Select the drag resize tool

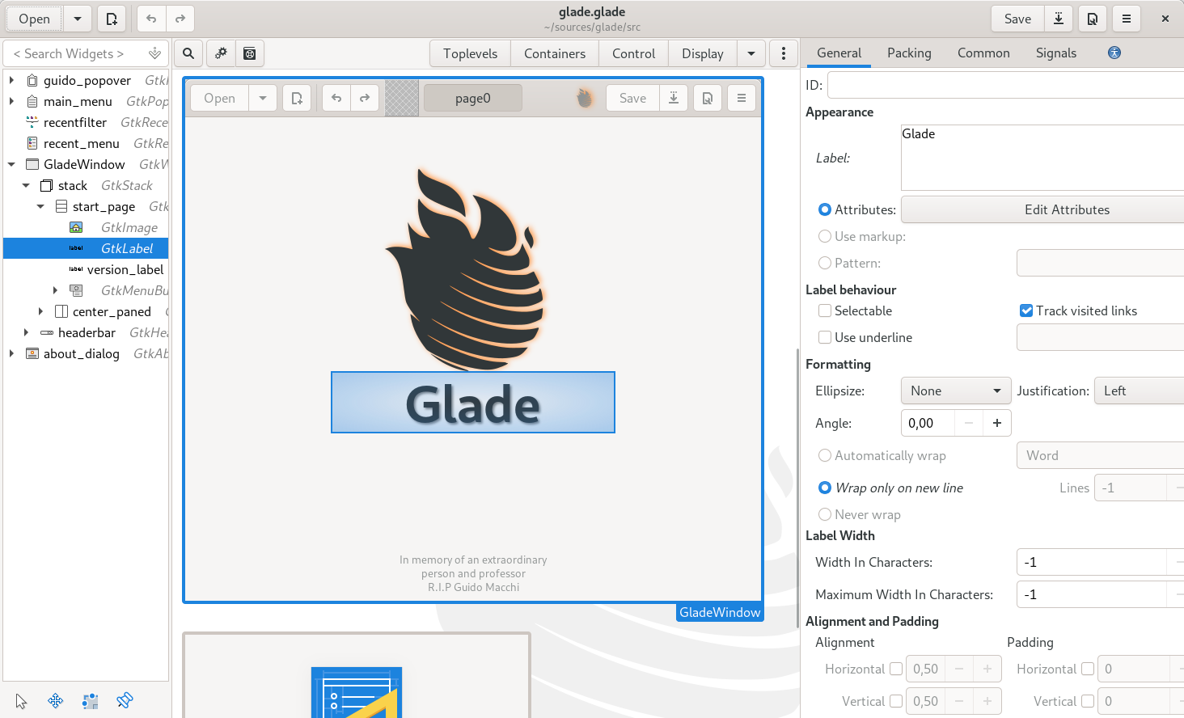[56, 701]
